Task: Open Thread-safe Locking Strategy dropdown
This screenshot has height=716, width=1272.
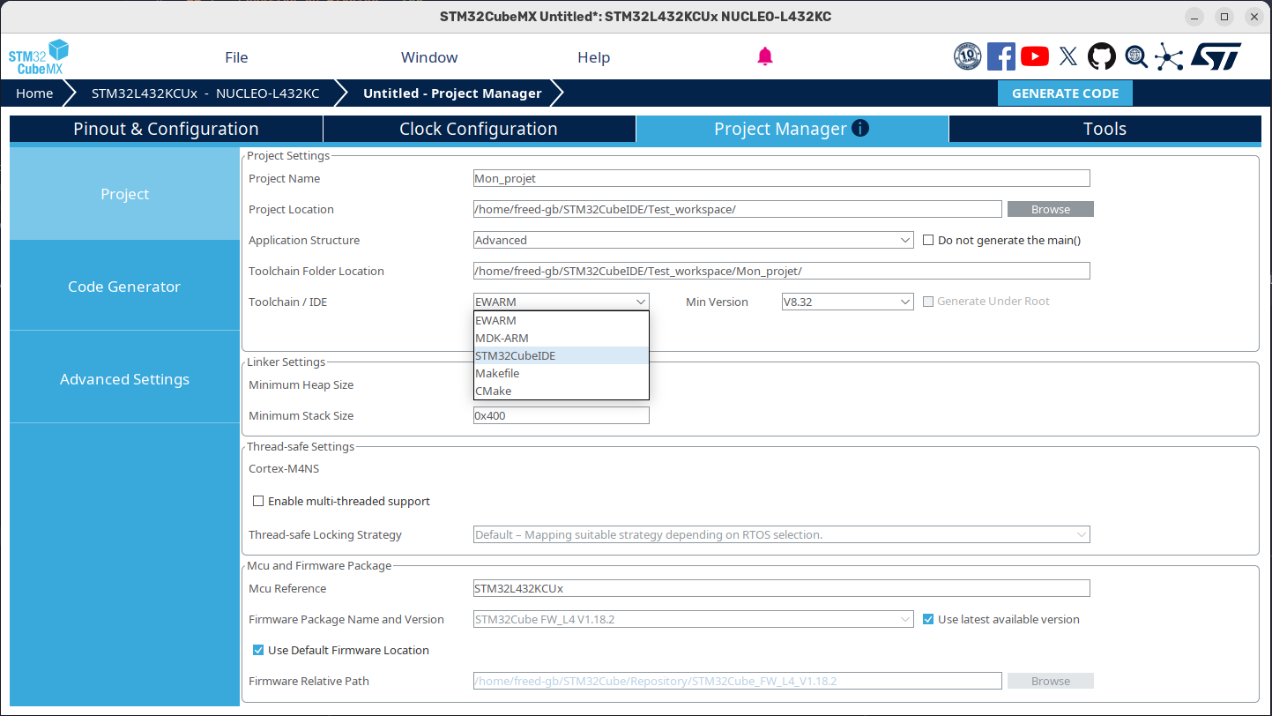Action: point(782,534)
